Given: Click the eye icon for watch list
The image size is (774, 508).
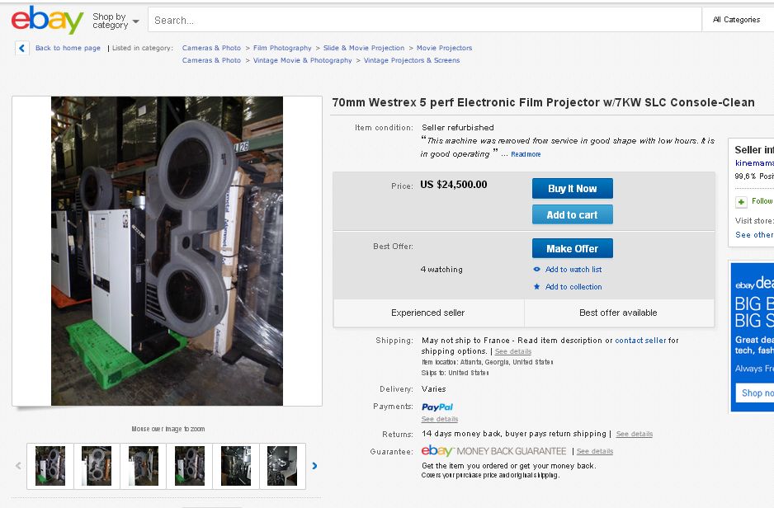Looking at the screenshot, I should pyautogui.click(x=537, y=270).
